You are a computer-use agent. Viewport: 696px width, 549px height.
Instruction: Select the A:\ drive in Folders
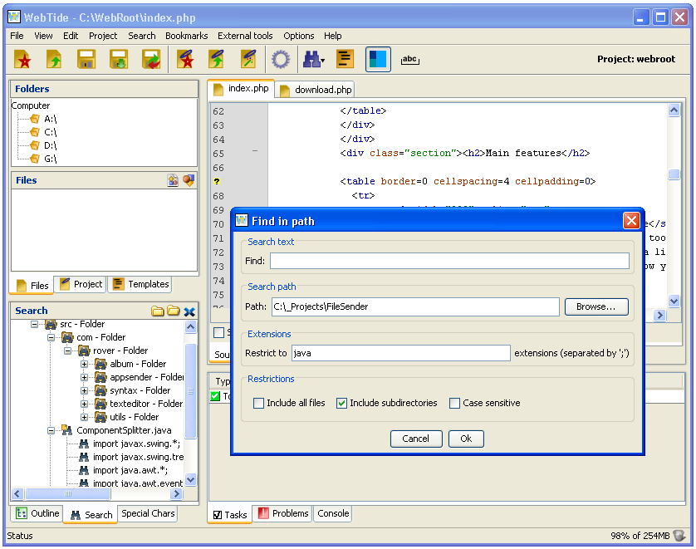(43, 119)
